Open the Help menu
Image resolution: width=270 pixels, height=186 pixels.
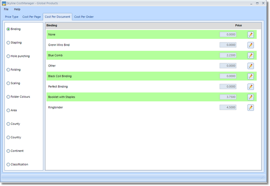tap(17, 9)
